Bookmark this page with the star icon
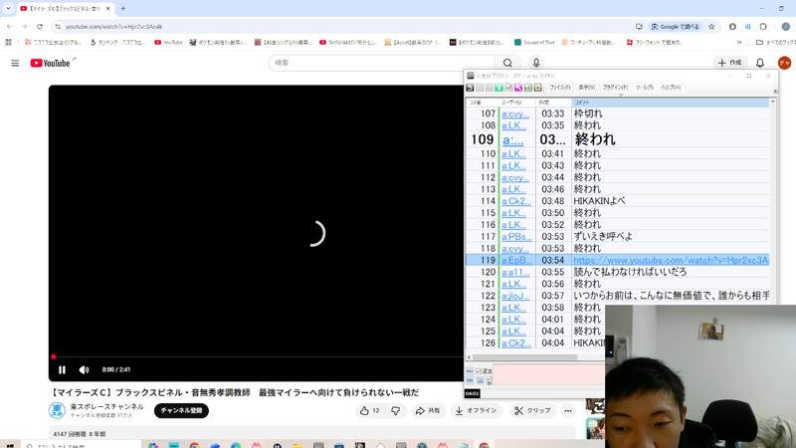Screen dimensions: 796x448 point(711,27)
